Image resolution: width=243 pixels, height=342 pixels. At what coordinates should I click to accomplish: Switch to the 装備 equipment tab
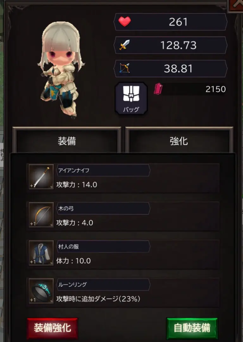point(67,141)
